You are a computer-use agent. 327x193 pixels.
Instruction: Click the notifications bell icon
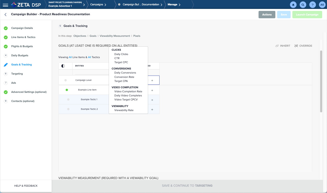tap(293, 5)
